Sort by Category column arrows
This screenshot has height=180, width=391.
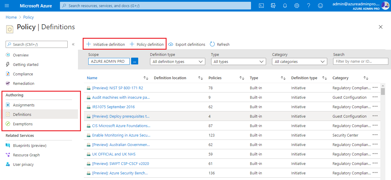click(x=366, y=78)
